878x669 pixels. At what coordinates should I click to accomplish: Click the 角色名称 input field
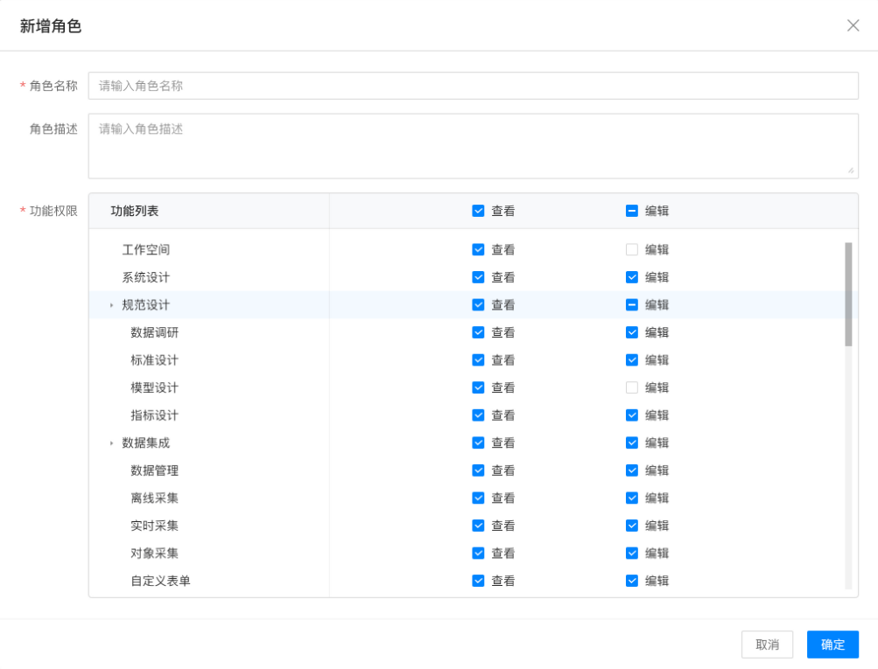(x=473, y=86)
